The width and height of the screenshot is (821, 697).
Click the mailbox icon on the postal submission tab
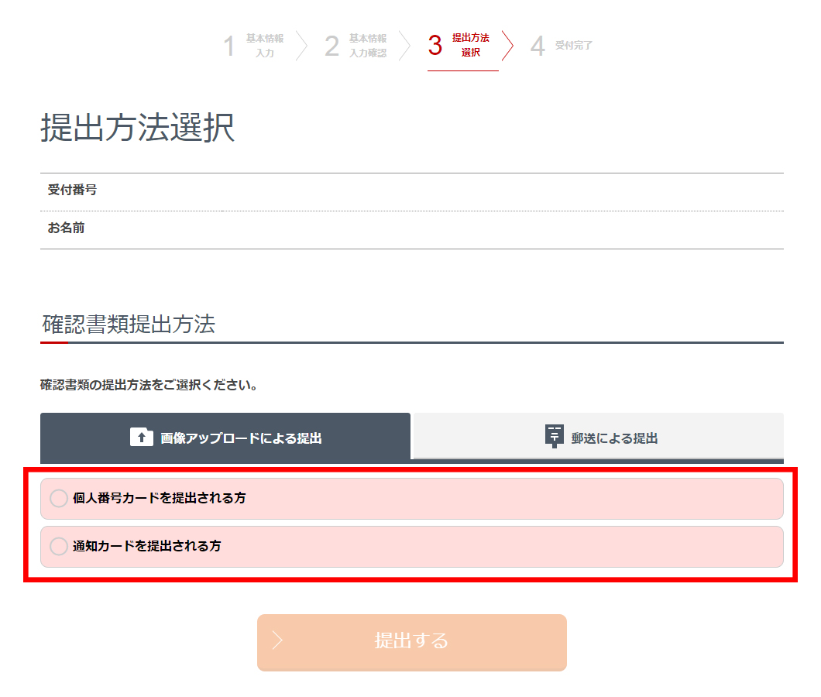coord(555,436)
